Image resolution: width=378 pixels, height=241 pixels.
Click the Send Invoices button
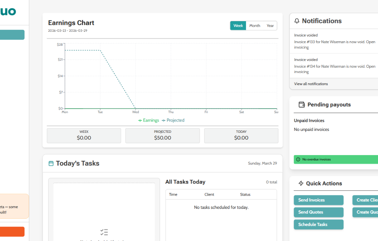[x=318, y=200]
